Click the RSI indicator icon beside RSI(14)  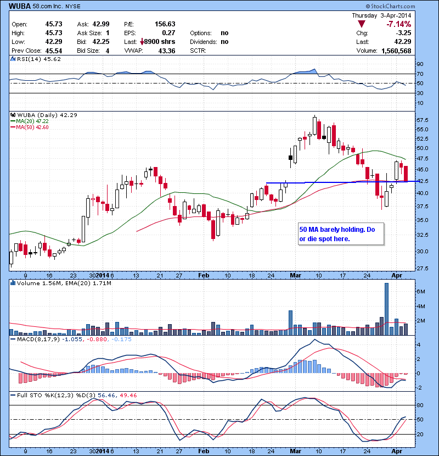coord(13,59)
